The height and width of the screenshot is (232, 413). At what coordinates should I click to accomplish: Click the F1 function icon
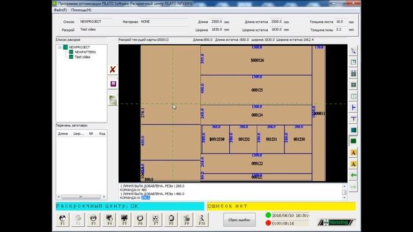63,220
